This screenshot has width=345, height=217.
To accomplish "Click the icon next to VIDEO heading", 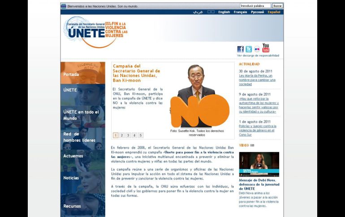I will pyautogui.click(x=252, y=145).
